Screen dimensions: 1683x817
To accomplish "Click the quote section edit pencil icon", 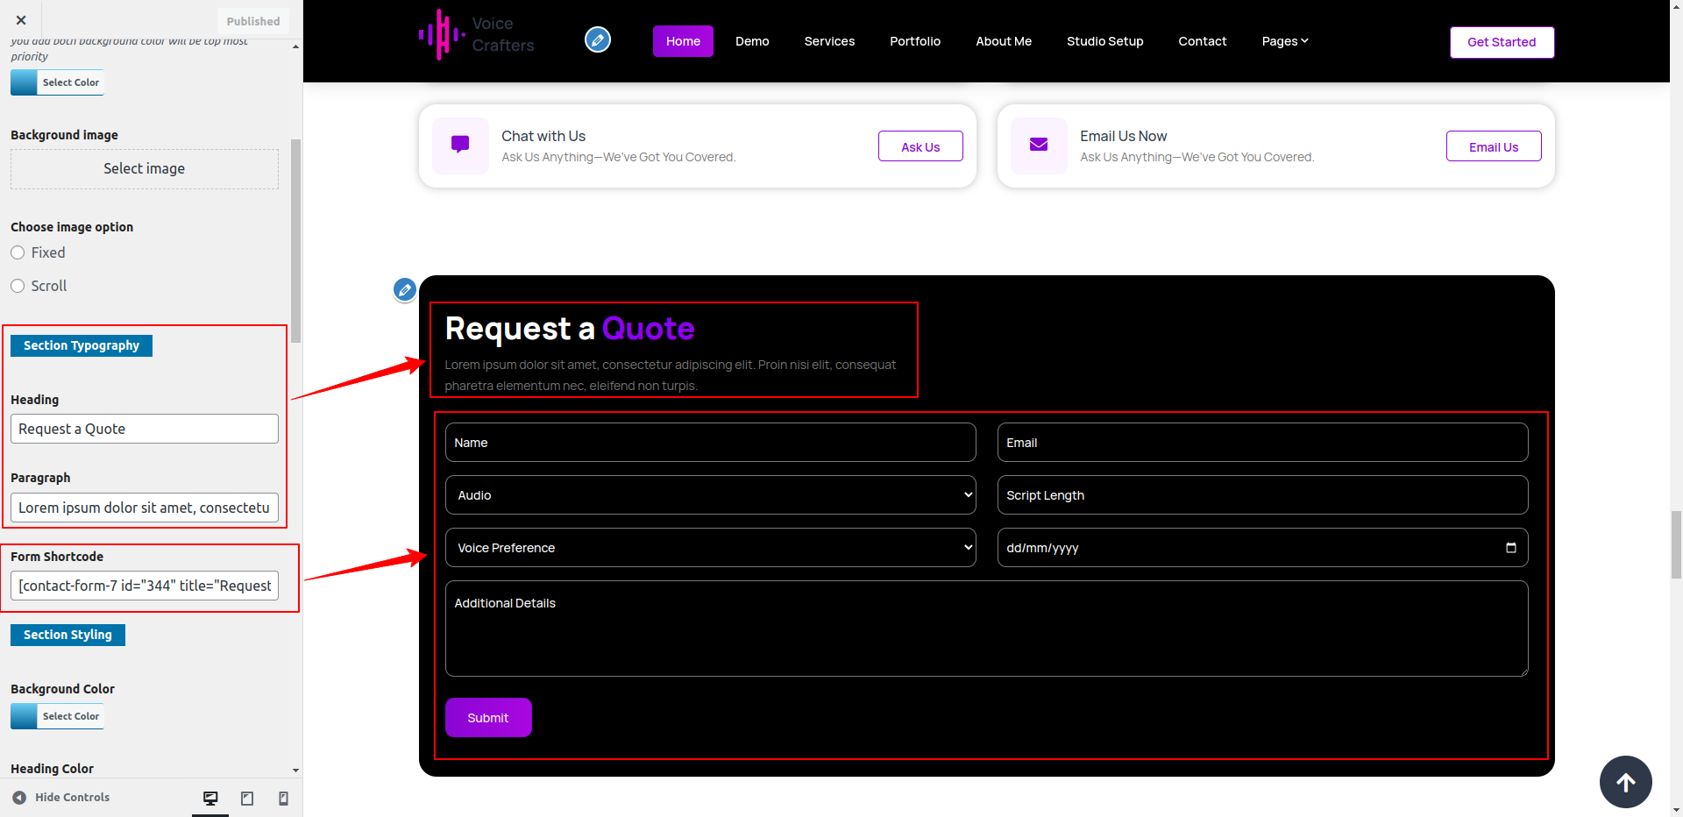I will click(x=404, y=289).
